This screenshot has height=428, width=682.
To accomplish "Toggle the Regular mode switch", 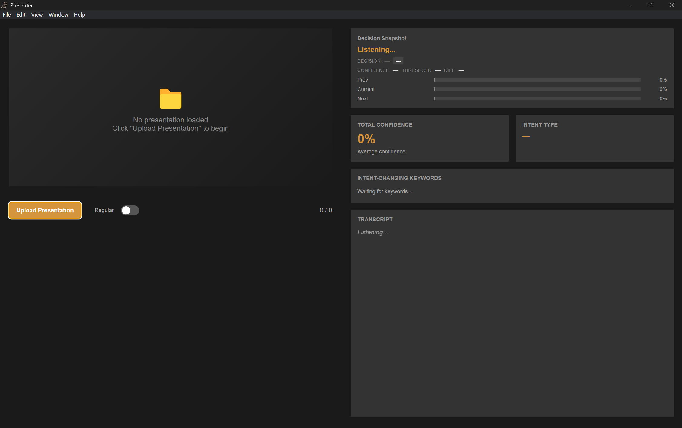I will pyautogui.click(x=130, y=210).
